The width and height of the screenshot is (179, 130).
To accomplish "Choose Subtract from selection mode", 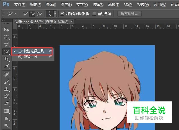I will click(x=40, y=14).
